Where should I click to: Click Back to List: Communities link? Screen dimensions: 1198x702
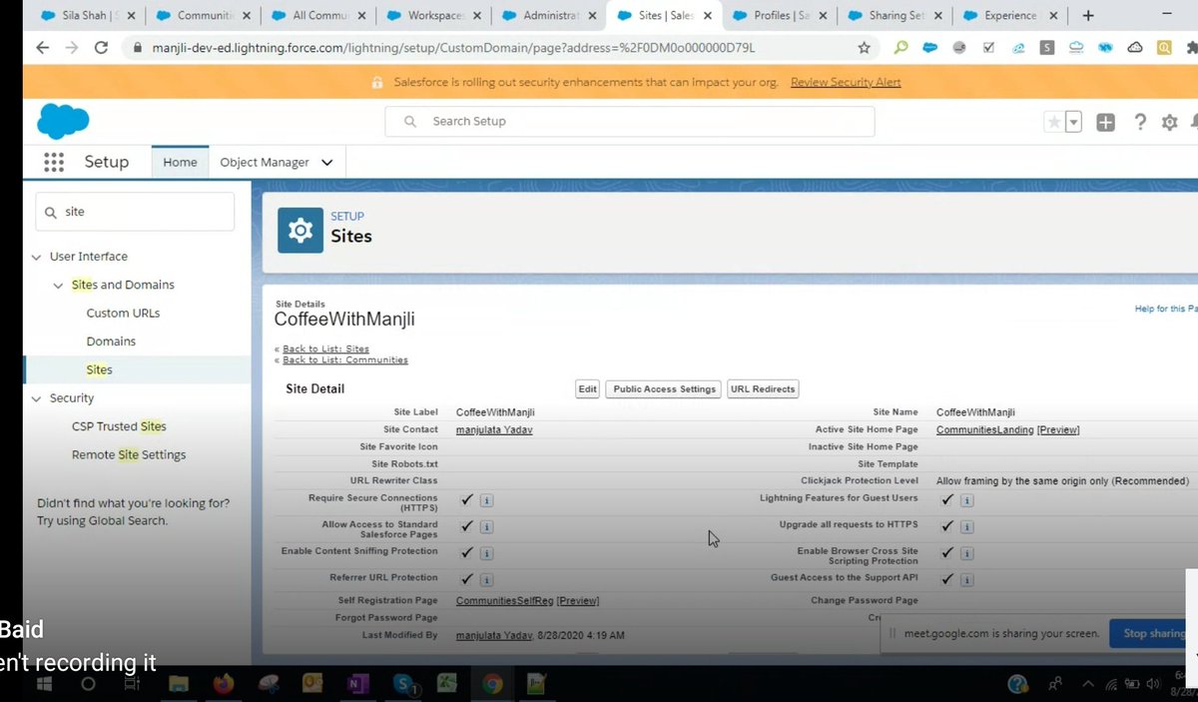[345, 359]
